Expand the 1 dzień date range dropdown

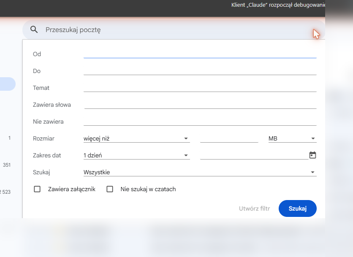coord(137,155)
